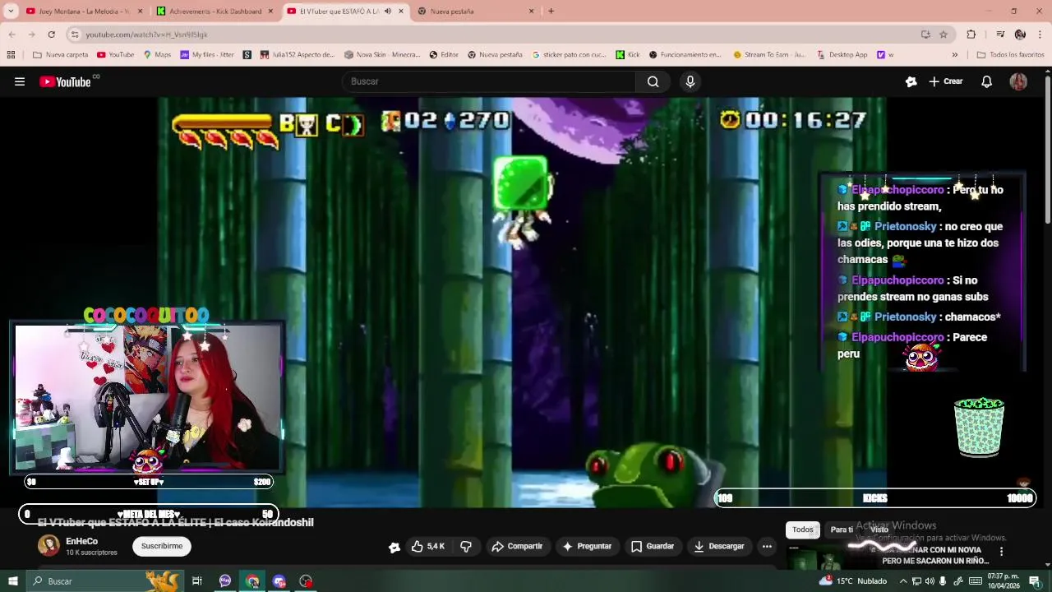Select the Todos filter chip
Image resolution: width=1052 pixels, height=592 pixels.
tap(803, 530)
